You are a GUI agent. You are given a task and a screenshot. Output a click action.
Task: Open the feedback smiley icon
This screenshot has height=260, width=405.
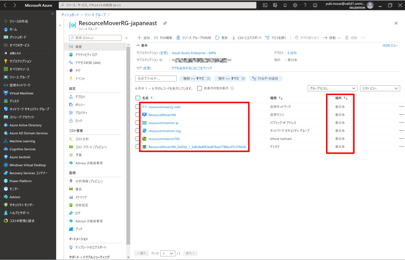pyautogui.click(x=315, y=5)
